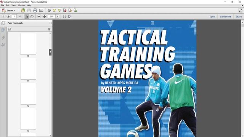Viewport: 244px width, 137px height.
Task: Click the document scroll-up arrow
Action: click(242, 22)
